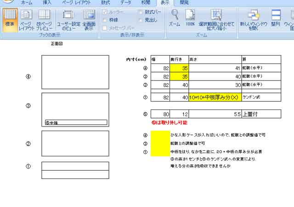Click the ⑤中箱 shape in the diagram
This screenshot has height=207, width=294.
(x=76, y=123)
